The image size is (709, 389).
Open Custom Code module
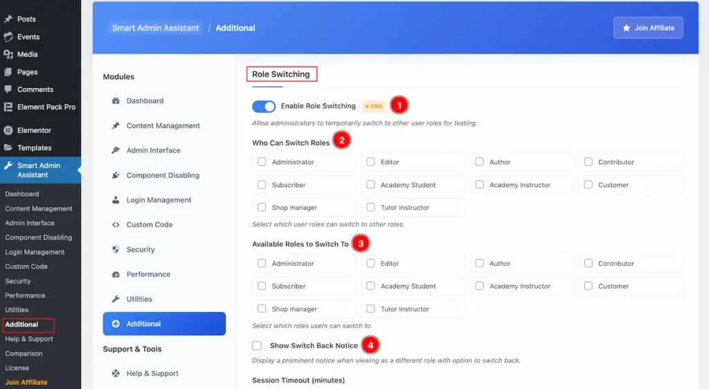pyautogui.click(x=164, y=224)
